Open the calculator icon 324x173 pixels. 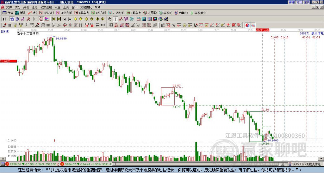(144, 19)
